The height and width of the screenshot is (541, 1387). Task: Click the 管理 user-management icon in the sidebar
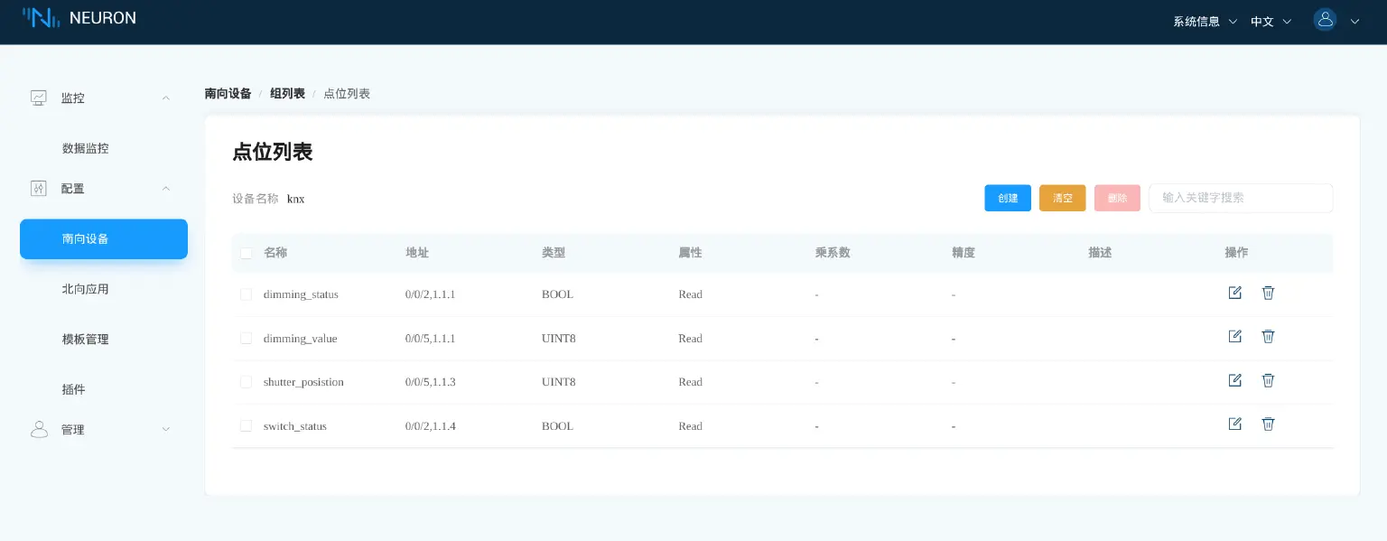click(39, 429)
